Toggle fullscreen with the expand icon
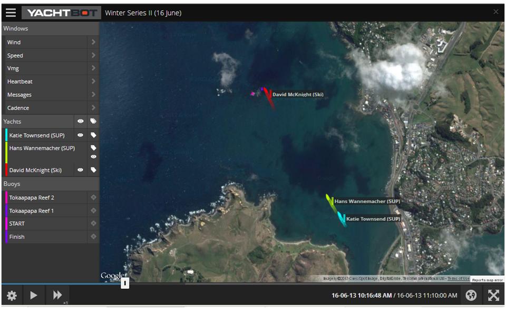506x310 pixels. pos(493,295)
